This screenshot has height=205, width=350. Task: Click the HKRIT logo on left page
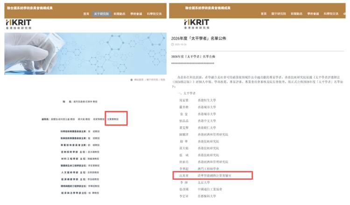coord(18,23)
